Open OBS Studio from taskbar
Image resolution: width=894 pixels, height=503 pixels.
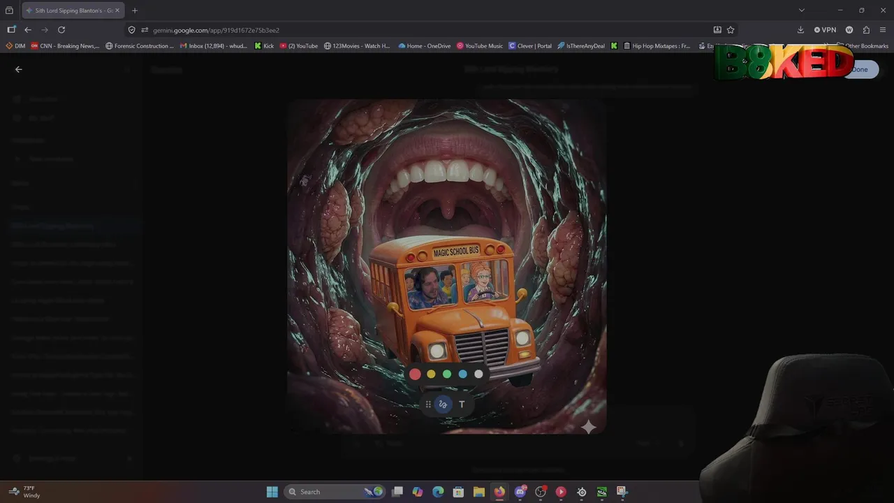click(541, 492)
